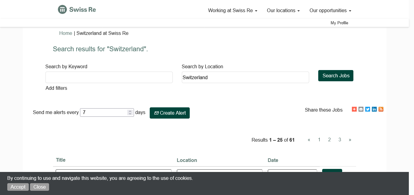Screen dimensions: 414x195
Task: Go to results page 2
Action: (329, 140)
